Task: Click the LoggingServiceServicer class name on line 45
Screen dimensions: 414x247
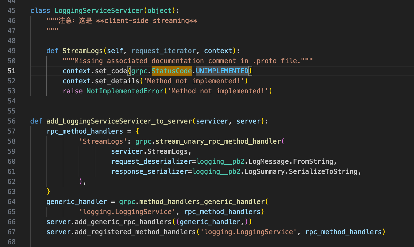Action: (x=99, y=11)
